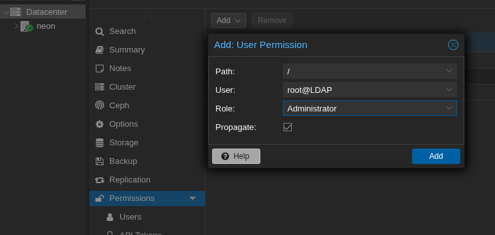Click the Ceph logo icon
The height and width of the screenshot is (235, 495).
(100, 106)
